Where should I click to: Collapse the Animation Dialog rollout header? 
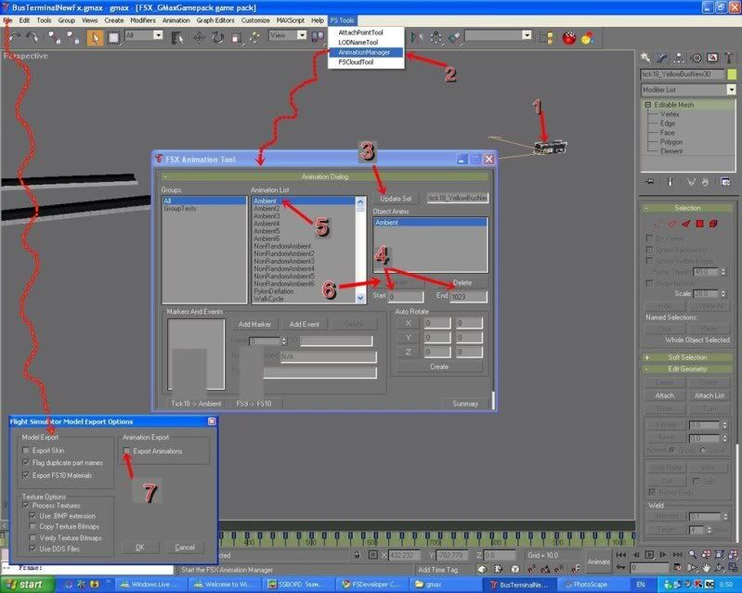coord(325,176)
